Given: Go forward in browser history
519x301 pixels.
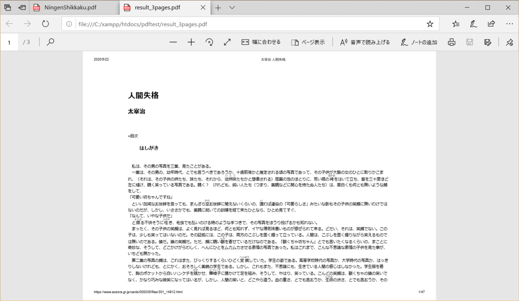Looking at the screenshot, I should (x=27, y=24).
